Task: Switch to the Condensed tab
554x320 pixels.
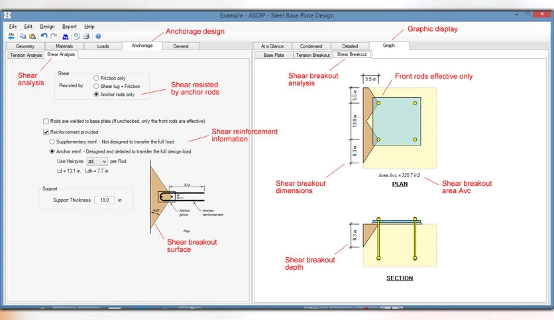Action: pos(311,46)
